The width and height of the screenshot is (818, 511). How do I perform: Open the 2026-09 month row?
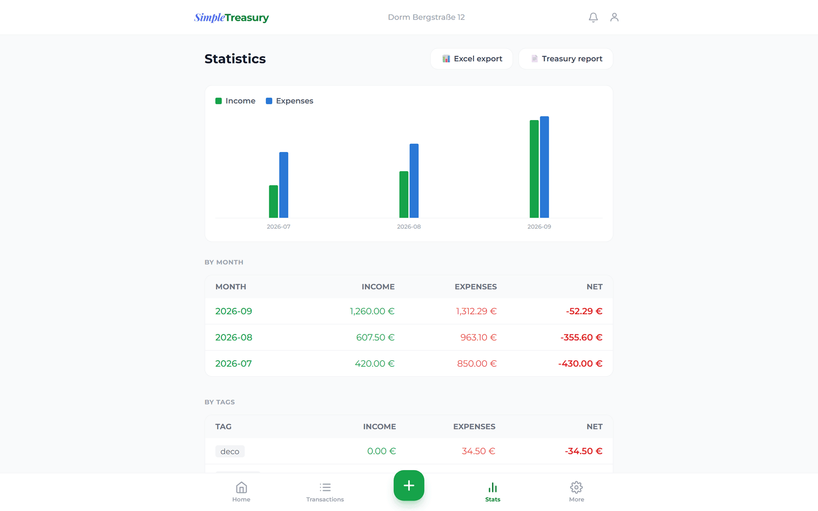pos(409,311)
